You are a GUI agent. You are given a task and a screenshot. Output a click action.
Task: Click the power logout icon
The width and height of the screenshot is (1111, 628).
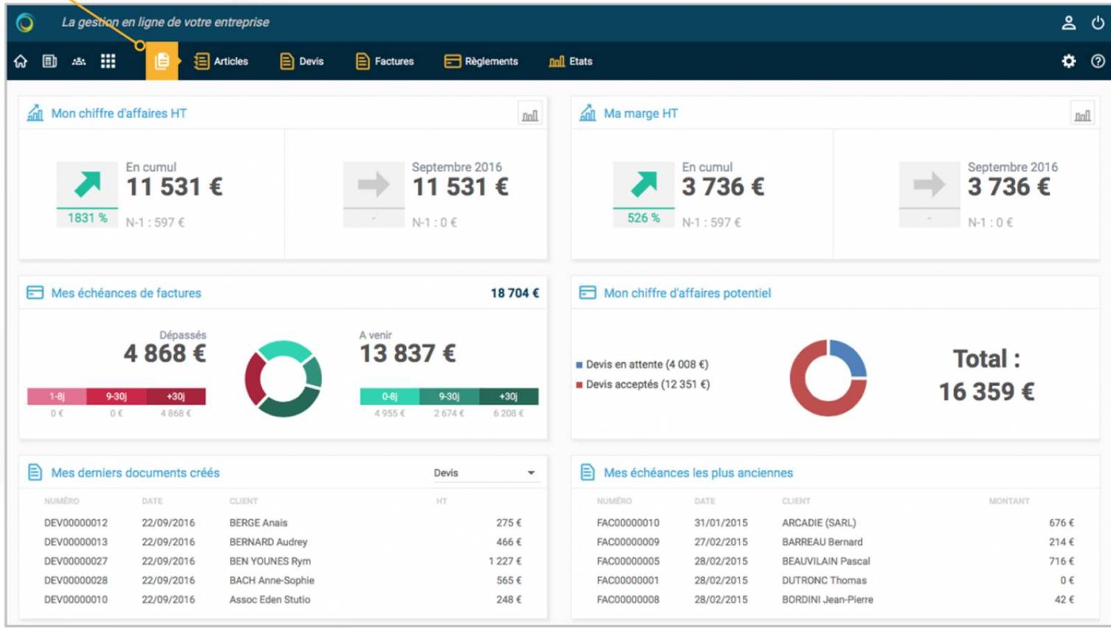pyautogui.click(x=1098, y=23)
